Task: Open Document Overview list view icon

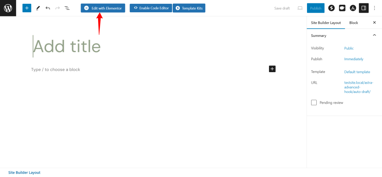Action: (x=67, y=8)
